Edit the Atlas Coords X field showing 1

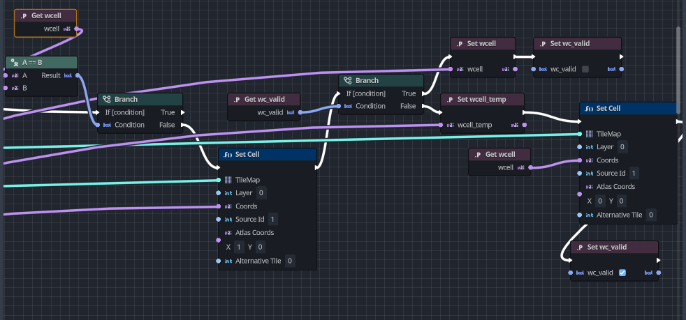(x=238, y=247)
